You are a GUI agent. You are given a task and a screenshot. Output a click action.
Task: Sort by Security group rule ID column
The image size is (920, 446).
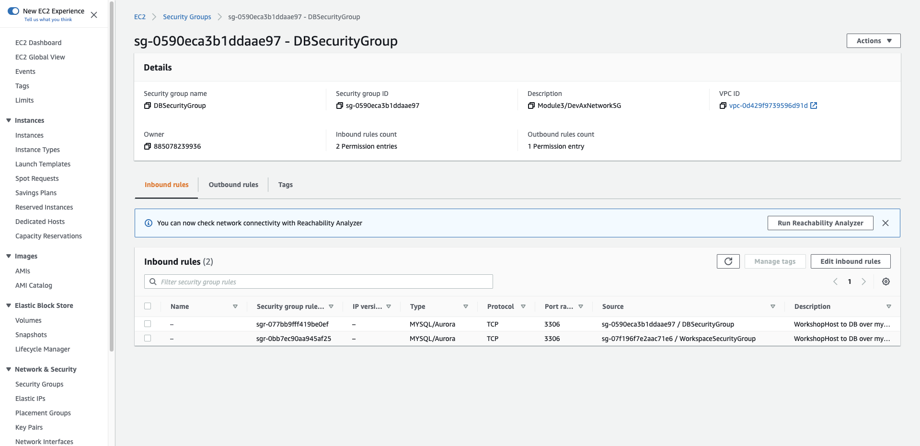click(331, 306)
